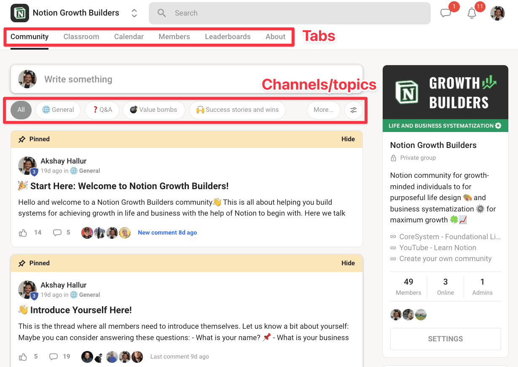Viewport: 518px width, 367px height.
Task: Like the Introduce Yourself Here post
Action: coord(23,356)
